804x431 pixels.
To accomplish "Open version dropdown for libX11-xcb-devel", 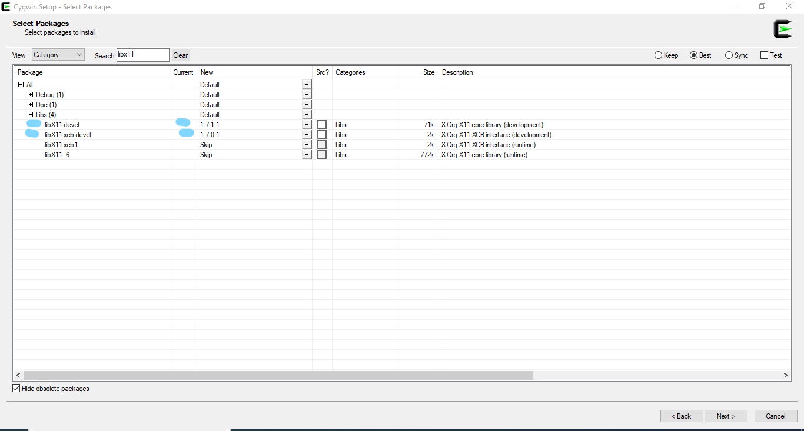I will point(307,135).
